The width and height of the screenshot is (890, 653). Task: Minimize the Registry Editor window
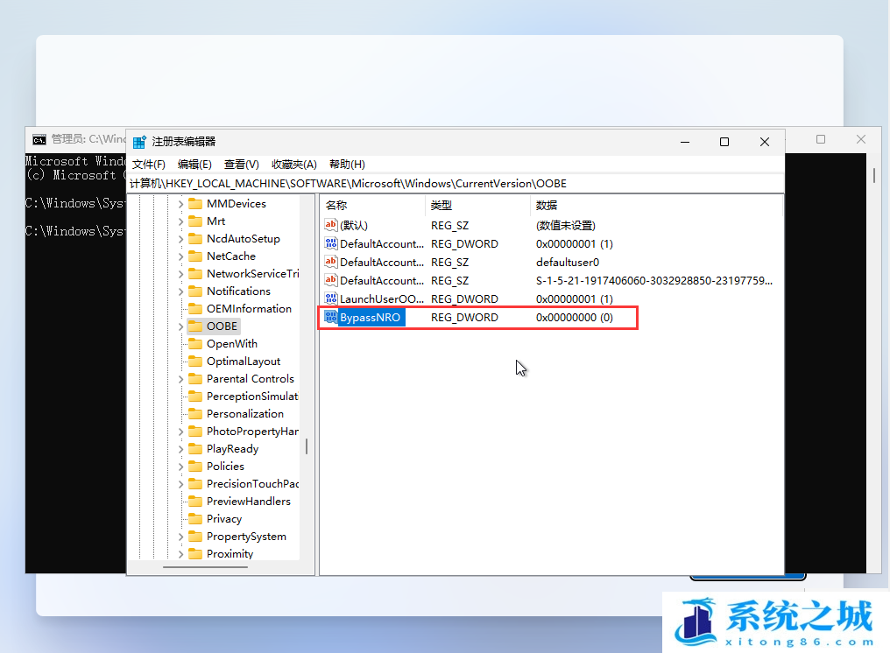click(x=685, y=142)
